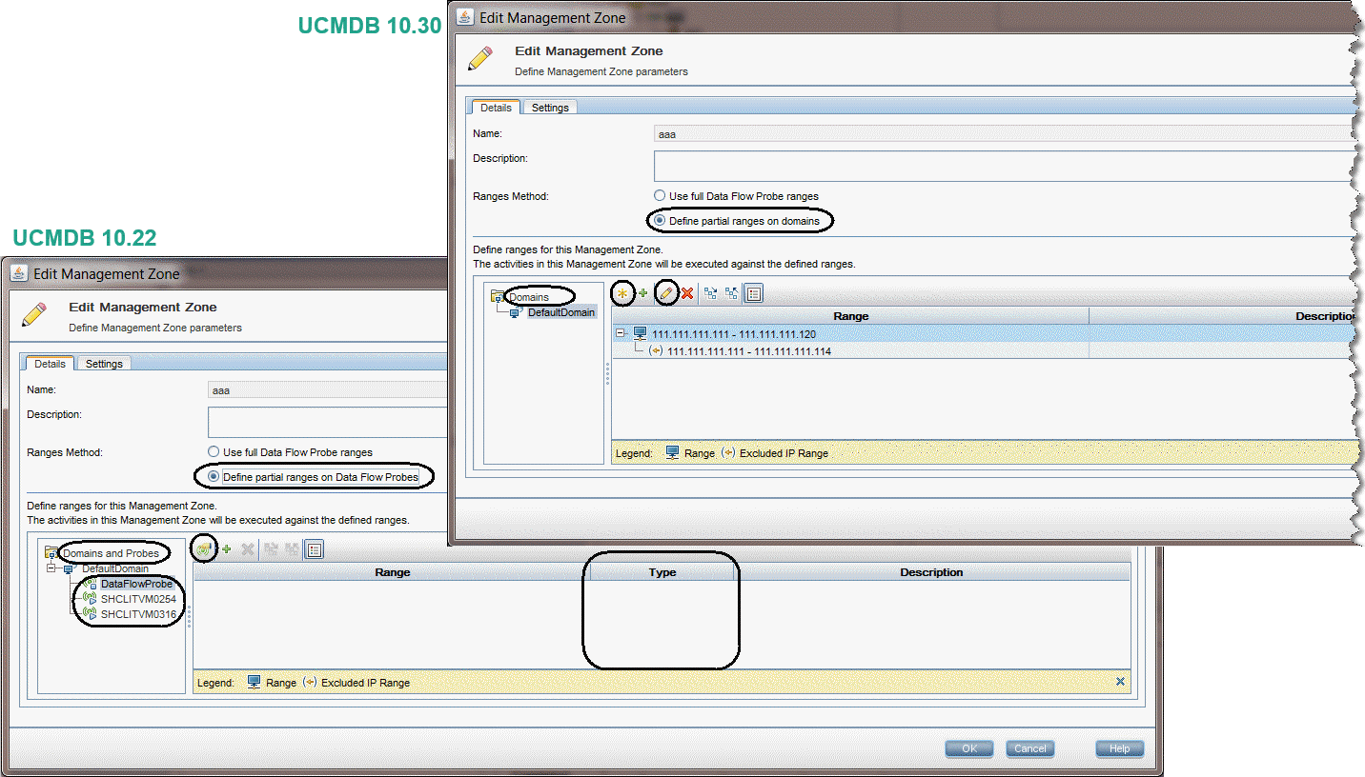Select 'Define partial ranges on Data Flow Probes' radio
Viewport: 1365px width, 777px height.
[x=214, y=476]
